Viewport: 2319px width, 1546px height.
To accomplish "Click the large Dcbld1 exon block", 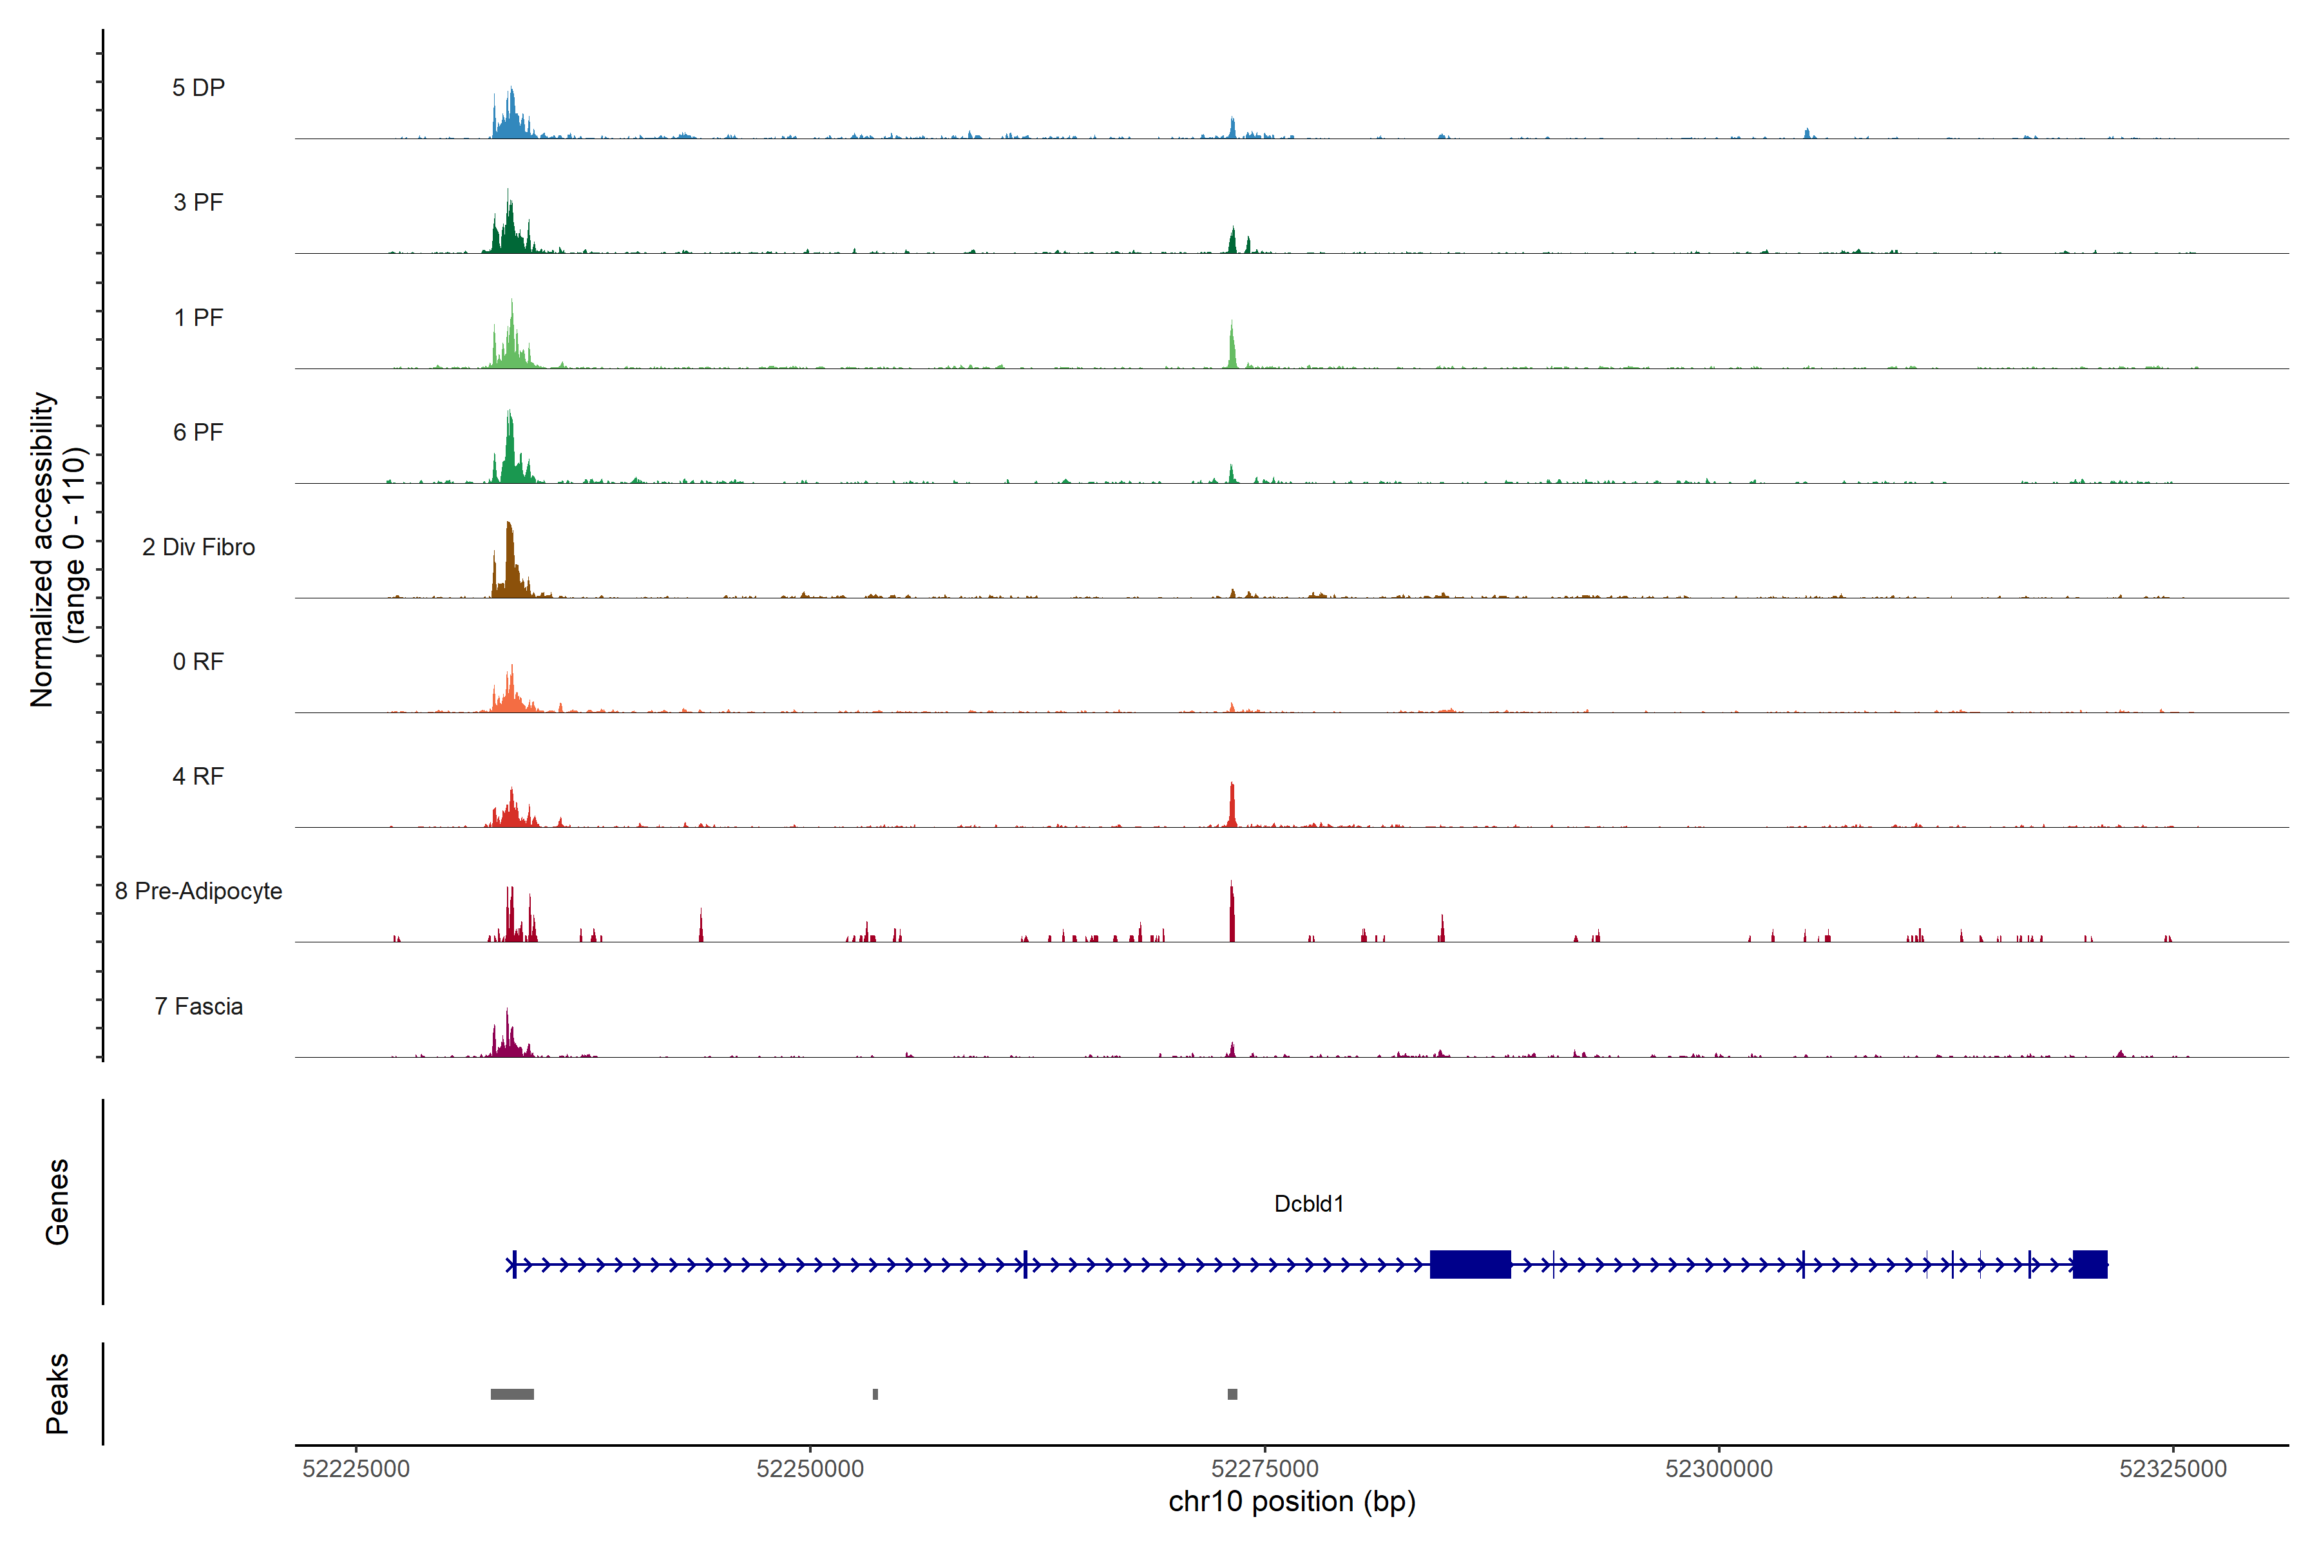I will click(x=1470, y=1264).
